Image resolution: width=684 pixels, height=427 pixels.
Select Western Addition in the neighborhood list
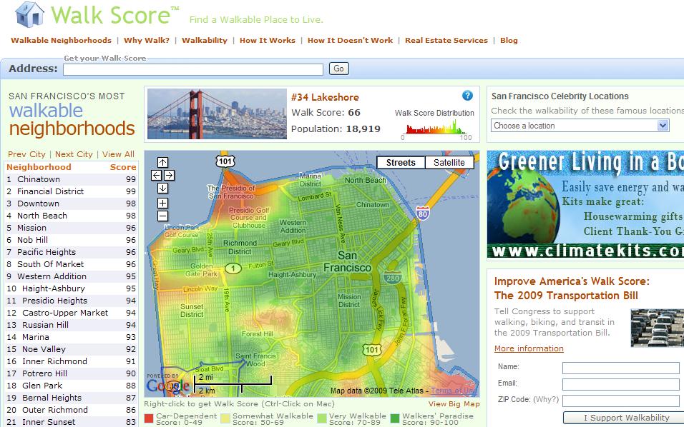71,276
